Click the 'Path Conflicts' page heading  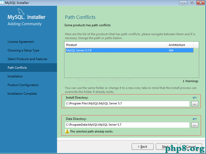[x=80, y=17]
